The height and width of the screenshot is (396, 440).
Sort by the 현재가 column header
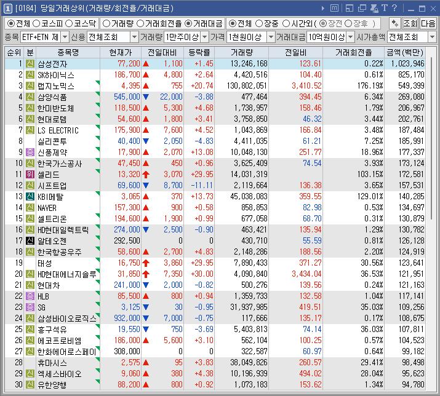pos(121,52)
